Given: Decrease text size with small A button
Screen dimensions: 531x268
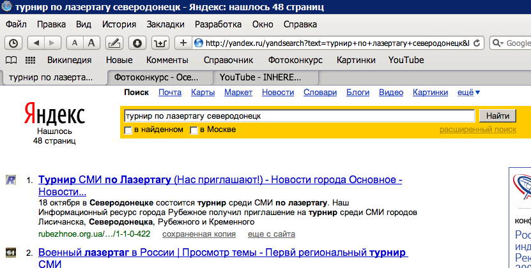Looking at the screenshot, I should pos(75,43).
